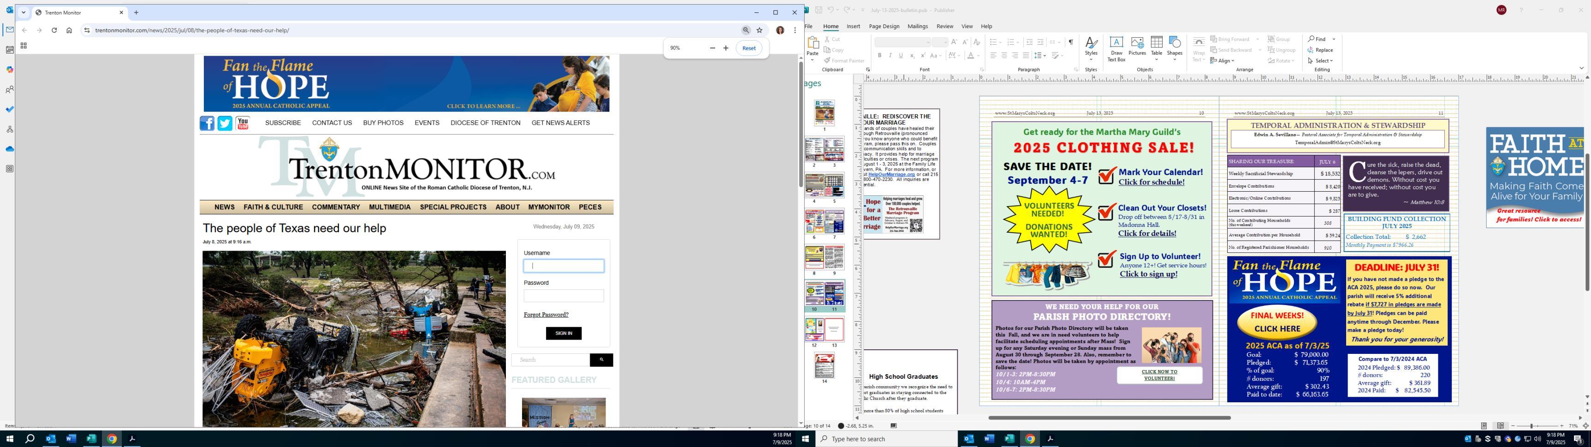The height and width of the screenshot is (447, 1591).
Task: Click the Password input field
Action: coord(563,296)
